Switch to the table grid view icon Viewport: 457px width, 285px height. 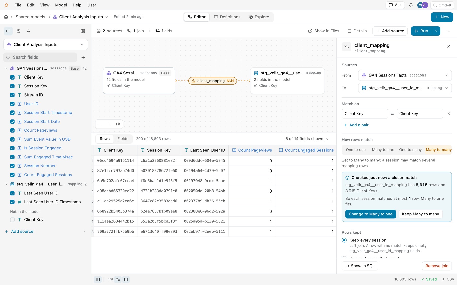pos(126,279)
